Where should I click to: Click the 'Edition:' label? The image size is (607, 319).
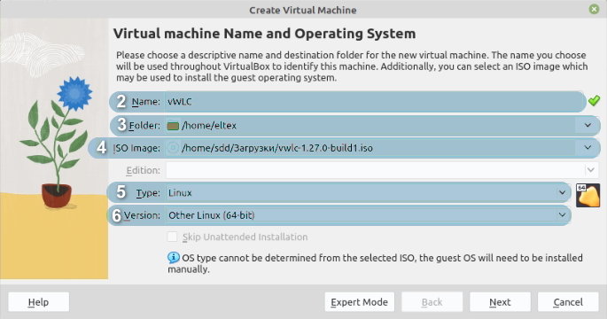tap(144, 170)
